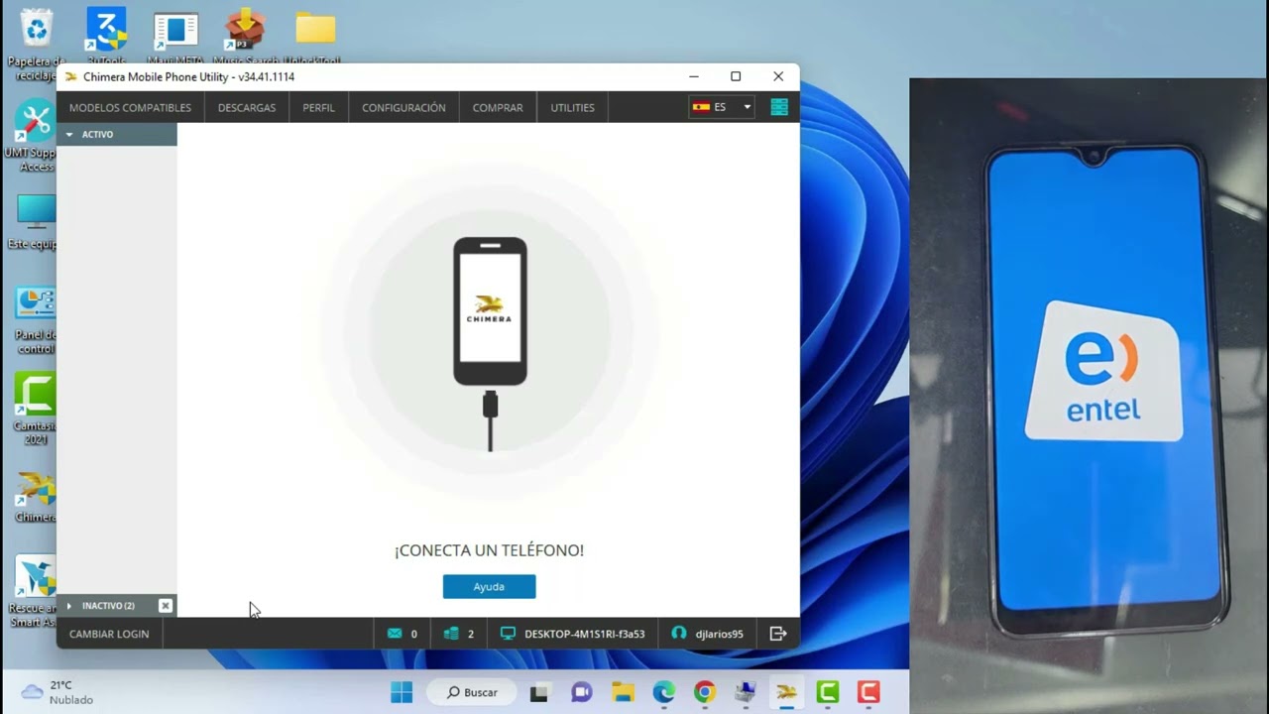
Task: Open the 3uTools desktop shortcut
Action: pyautogui.click(x=106, y=38)
